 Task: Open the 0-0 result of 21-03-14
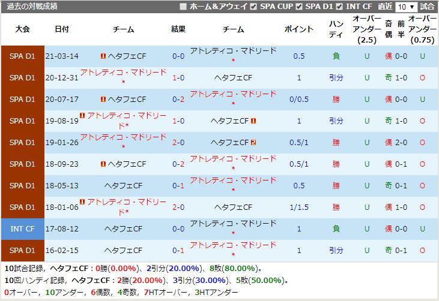coord(178,56)
